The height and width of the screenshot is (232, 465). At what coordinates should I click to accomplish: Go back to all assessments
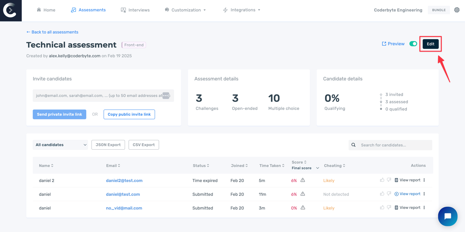coord(52,32)
